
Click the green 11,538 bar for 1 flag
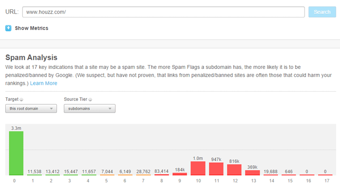[x=34, y=175]
